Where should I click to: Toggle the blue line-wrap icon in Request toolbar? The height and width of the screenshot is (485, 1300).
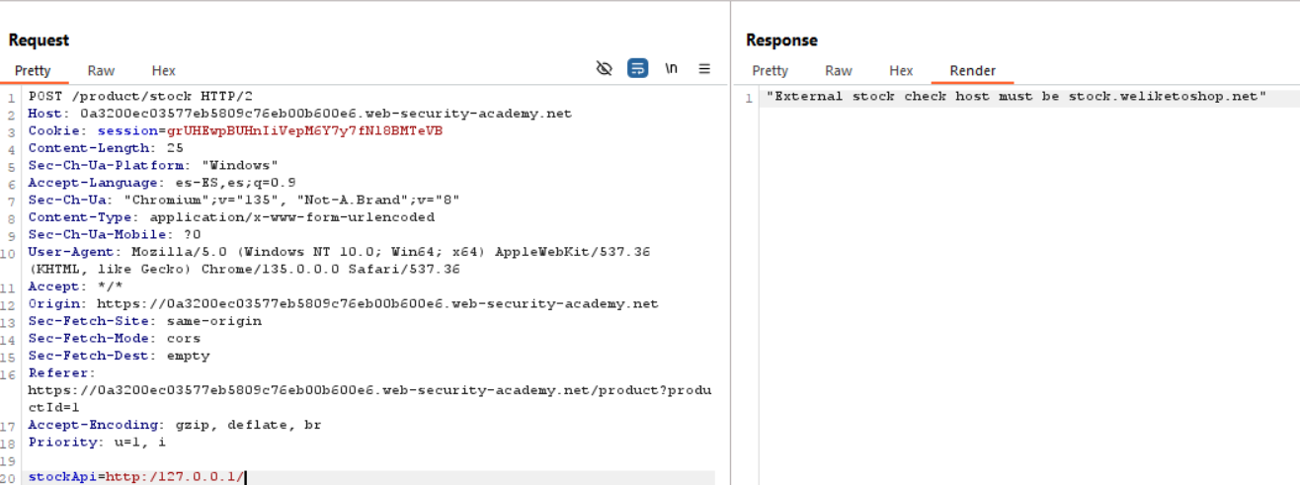(638, 68)
